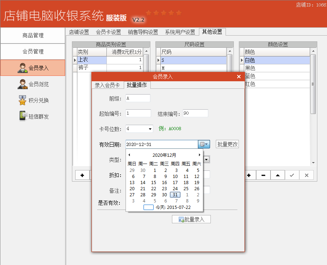Open 系统用户设置 tab
327x265 pixels.
180,32
